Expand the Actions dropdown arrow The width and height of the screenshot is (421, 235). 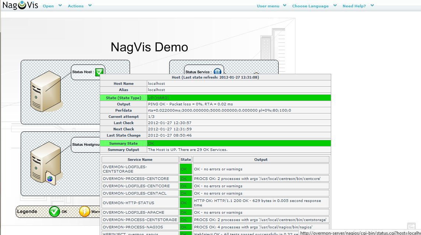point(90,6)
